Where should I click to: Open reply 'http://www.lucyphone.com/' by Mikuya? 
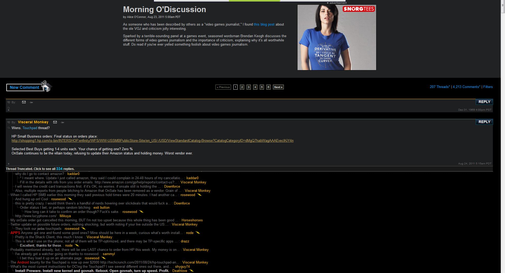point(36,216)
